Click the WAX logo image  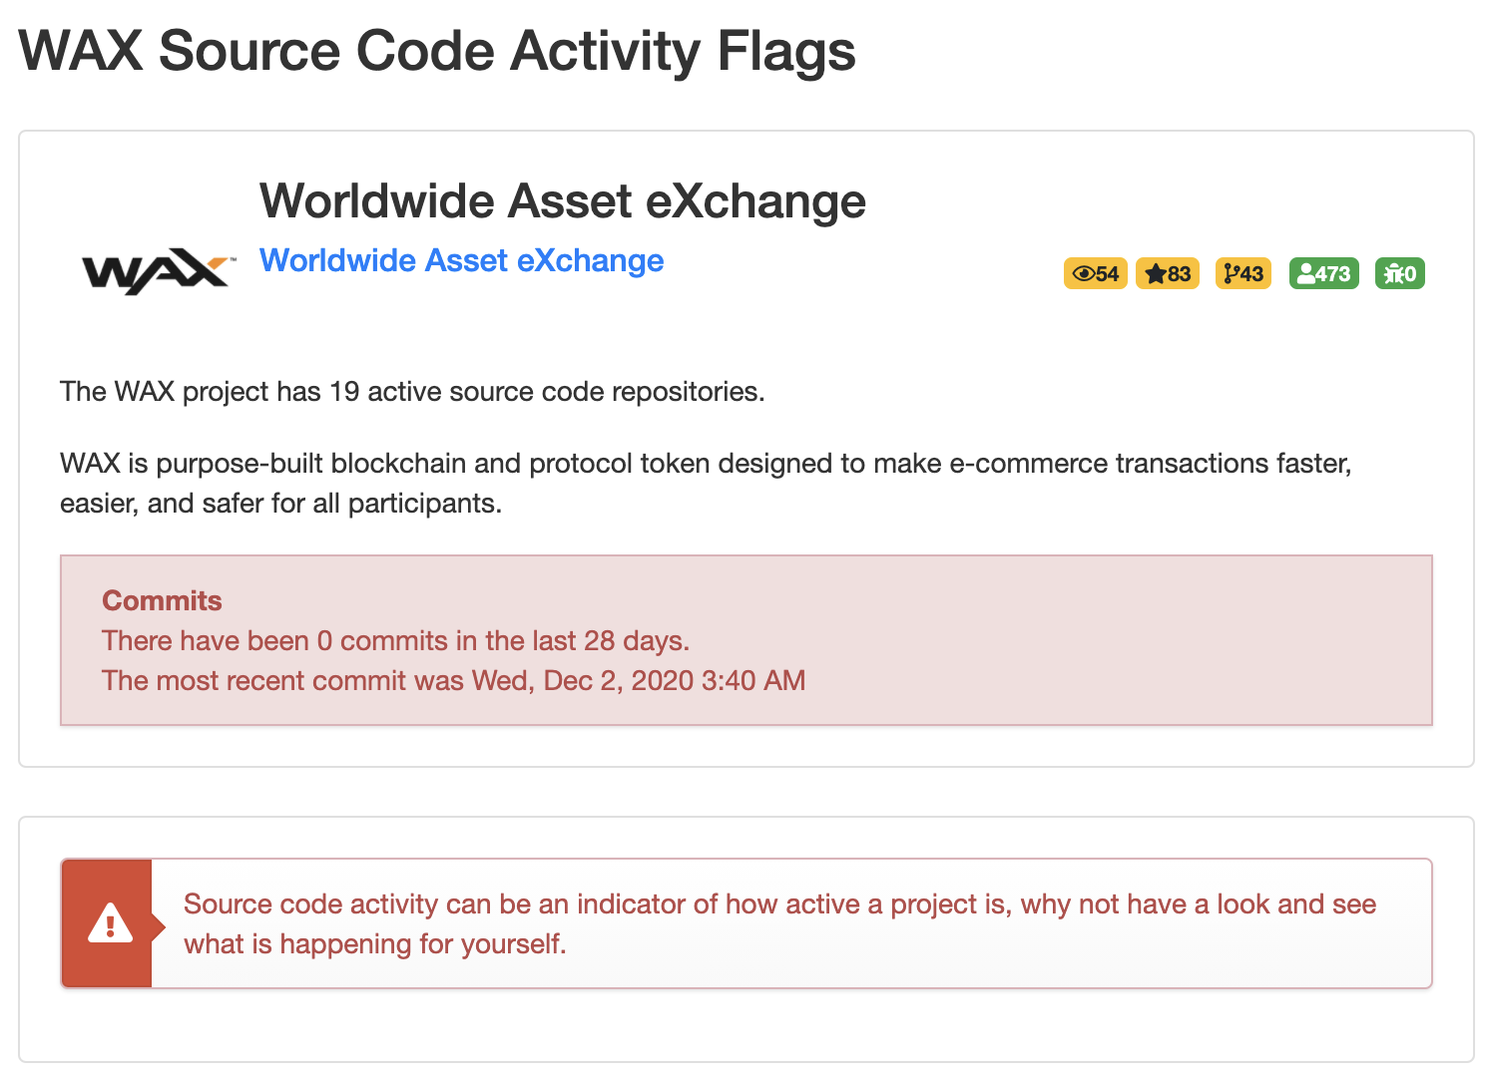(159, 271)
